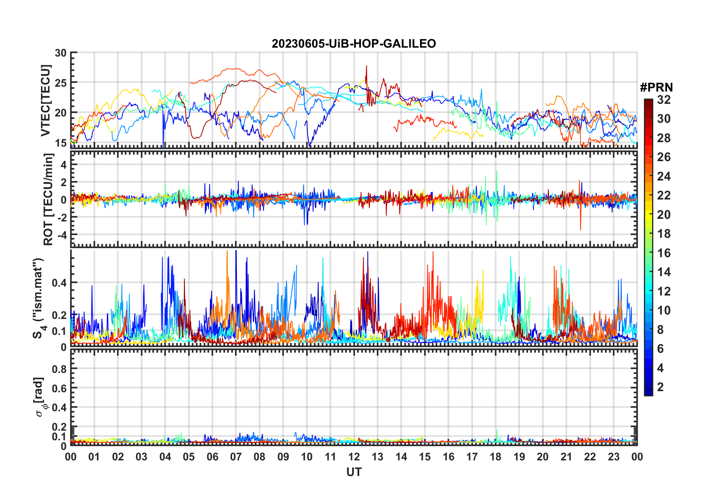Click the S4 y-axis label
This screenshot has height=495, width=708.
coord(39,298)
